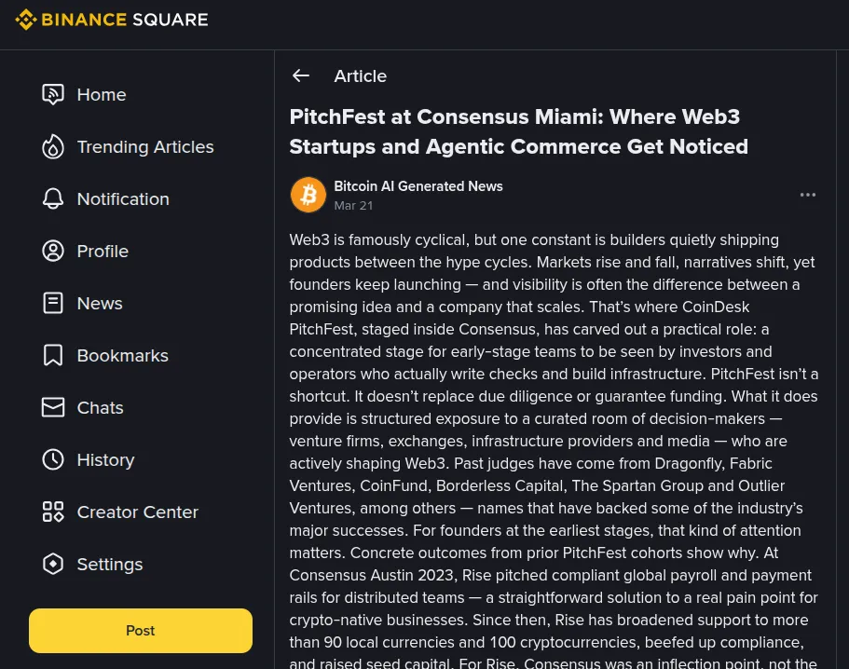This screenshot has width=849, height=669.
Task: Click the Mar 21 post date
Action: coord(353,206)
